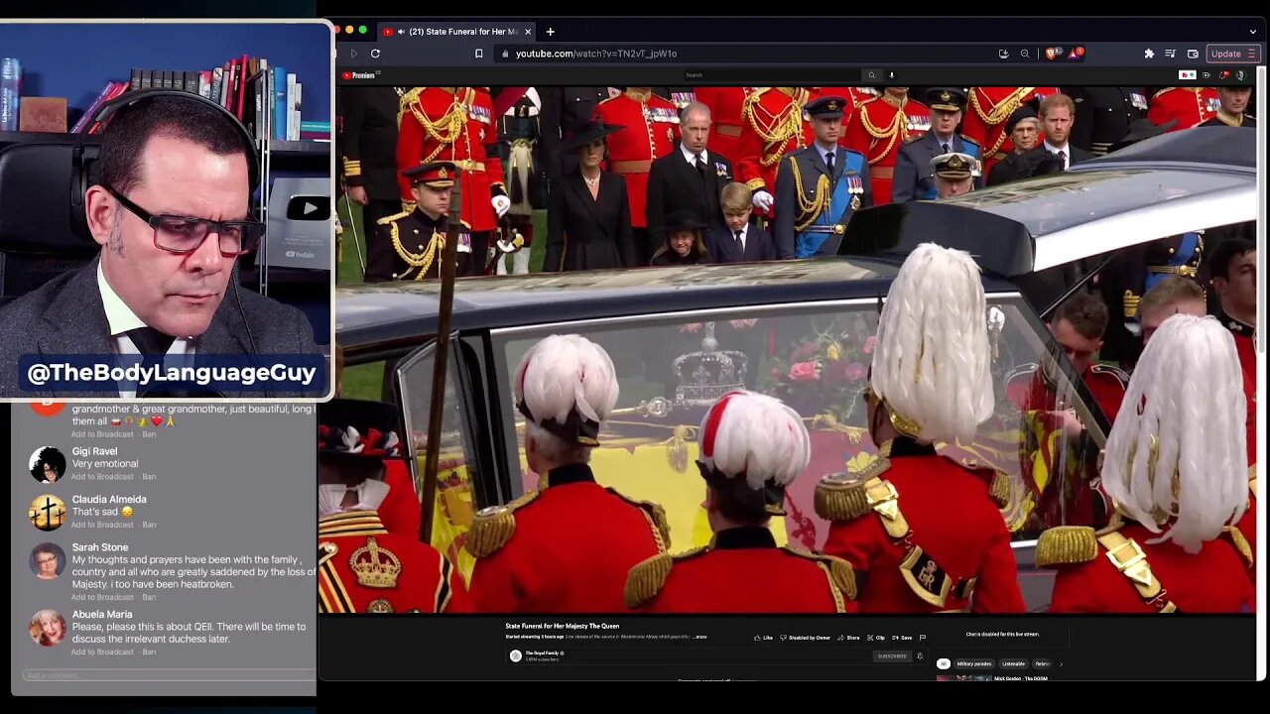
Task: Add Gigi Ravel's comment to broadcast
Action: tap(102, 477)
